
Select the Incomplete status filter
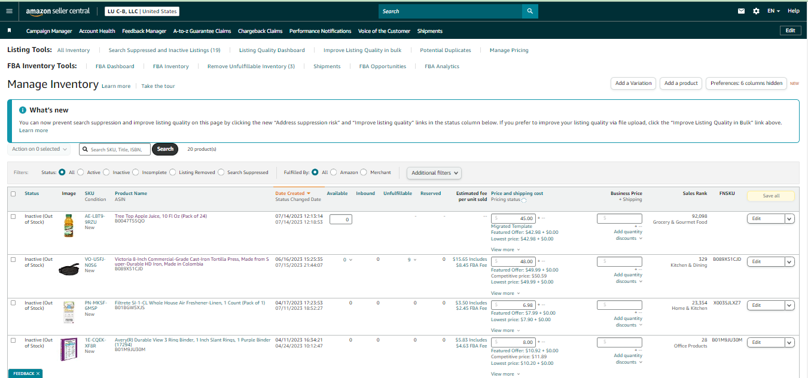point(136,172)
